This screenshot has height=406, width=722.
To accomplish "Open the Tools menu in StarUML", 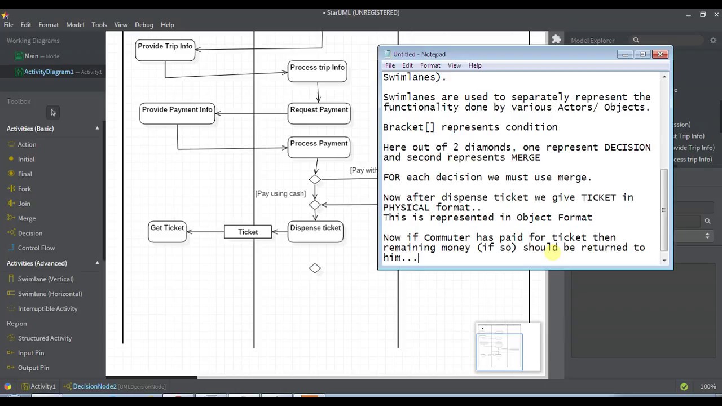I will [x=99, y=25].
